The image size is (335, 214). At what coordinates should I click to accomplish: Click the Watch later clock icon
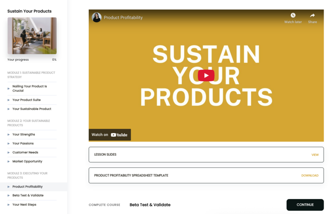point(293,15)
